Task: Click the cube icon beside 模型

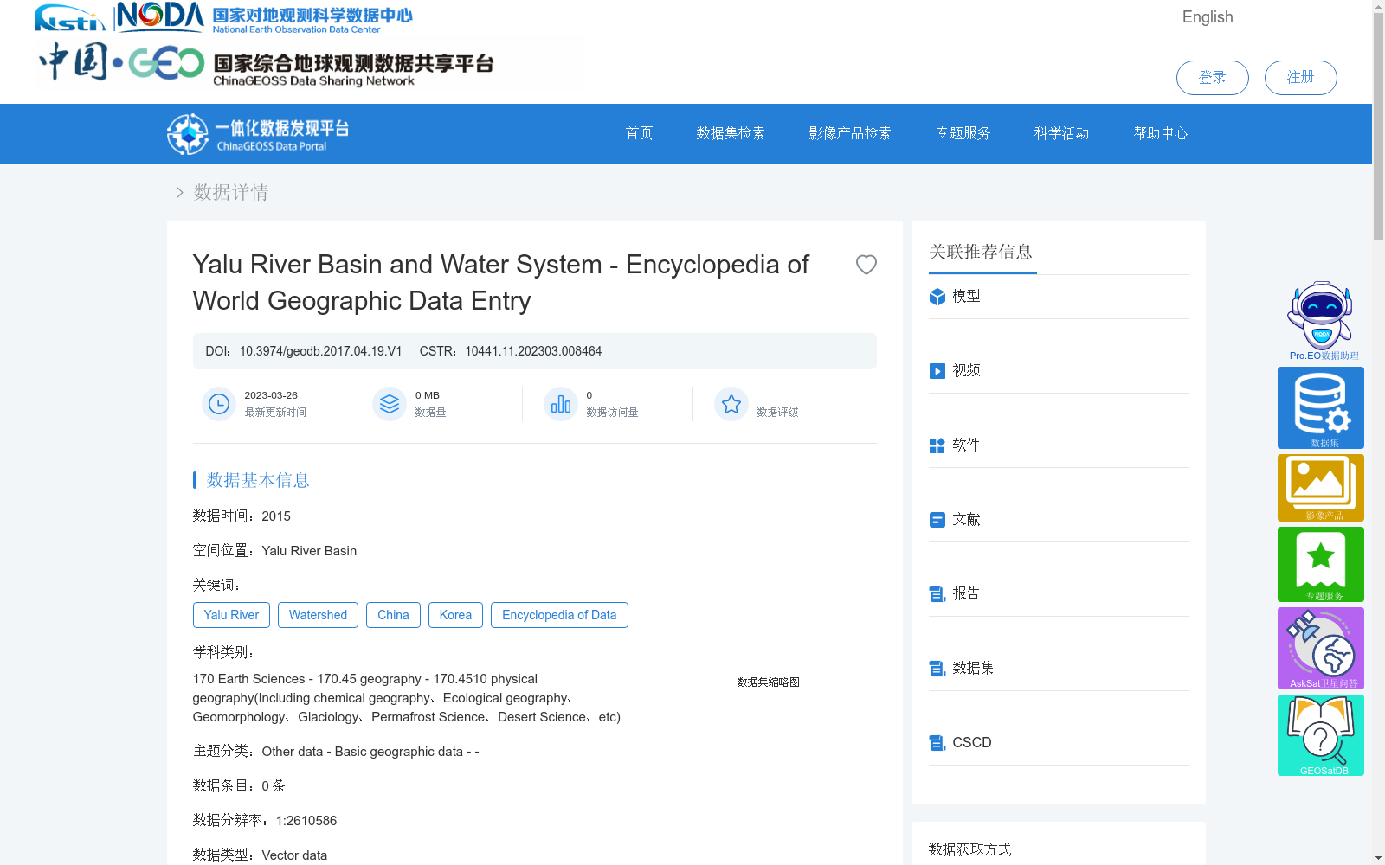Action: 937,297
